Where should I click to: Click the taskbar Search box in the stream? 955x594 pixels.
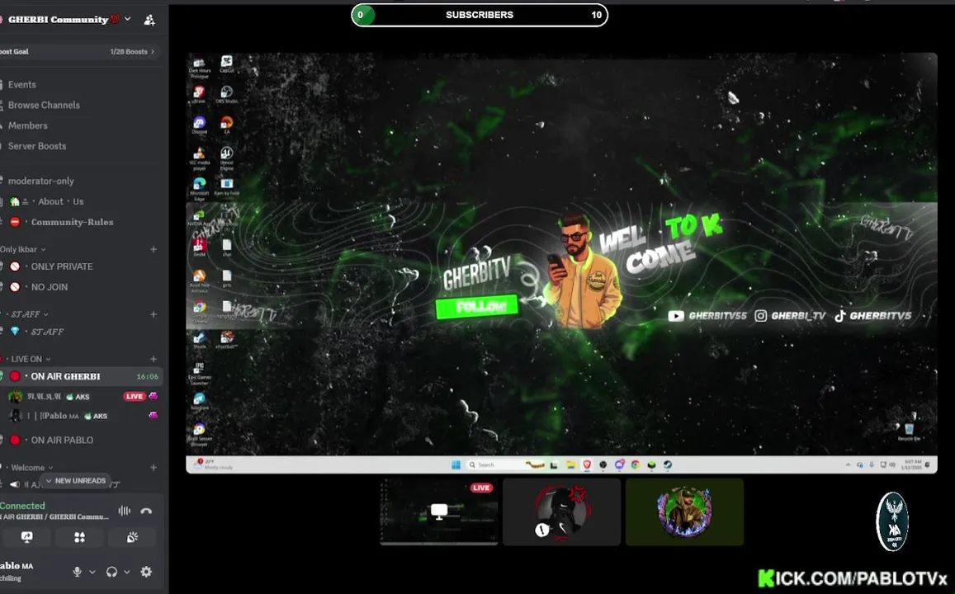pos(505,465)
